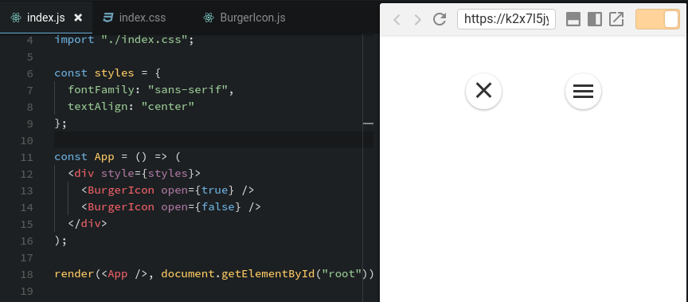
Task: Click the minimap marker near line 9
Action: (x=368, y=124)
